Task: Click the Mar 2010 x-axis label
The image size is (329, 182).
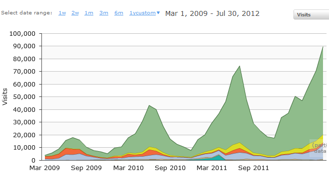Action: click(x=128, y=168)
